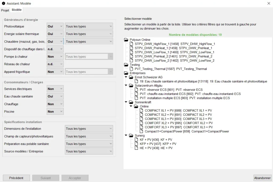Open the Photovoltaïque Oui dropdown
The height and width of the screenshot is (182, 273).
click(55, 27)
